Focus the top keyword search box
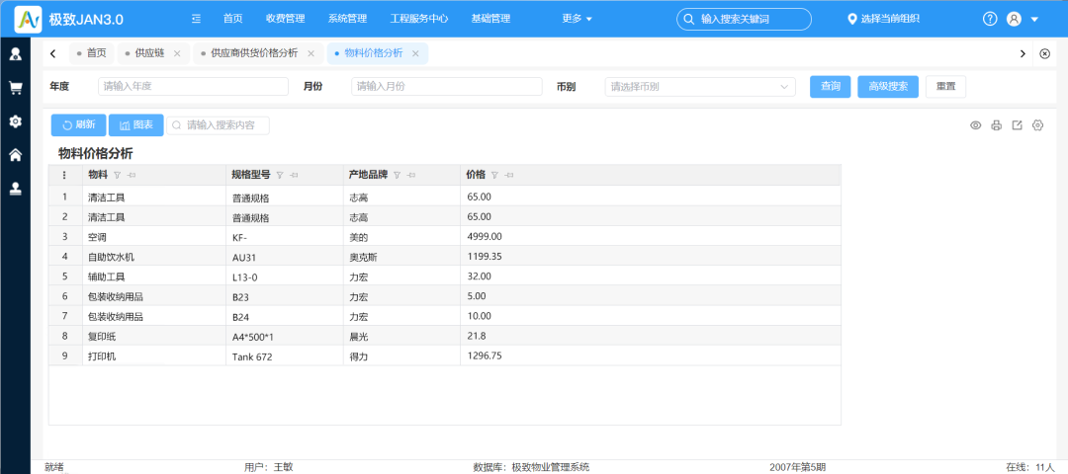 coord(744,19)
